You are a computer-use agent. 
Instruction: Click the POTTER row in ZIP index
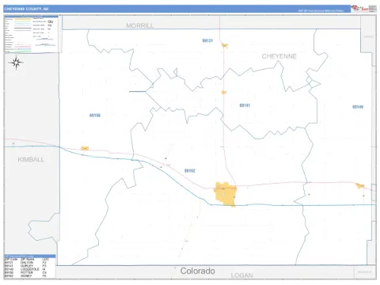[25, 272]
